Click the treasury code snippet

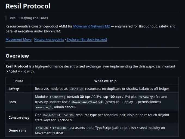coord(146,97)
